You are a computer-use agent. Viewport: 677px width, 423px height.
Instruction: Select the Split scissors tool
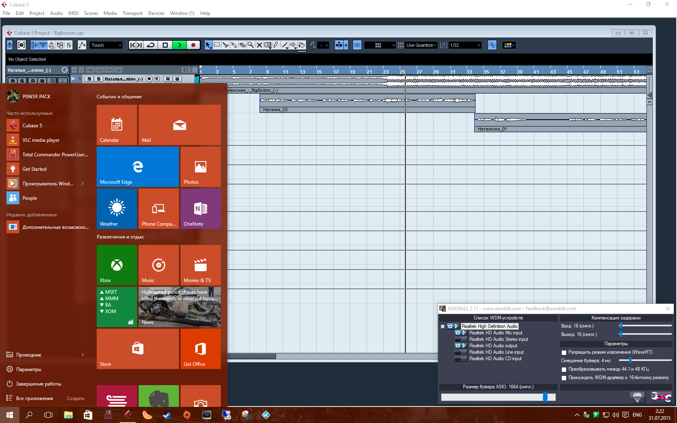[225, 45]
